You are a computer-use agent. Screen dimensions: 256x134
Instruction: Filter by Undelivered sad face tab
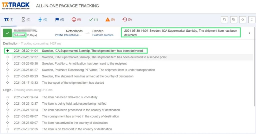(76, 19)
